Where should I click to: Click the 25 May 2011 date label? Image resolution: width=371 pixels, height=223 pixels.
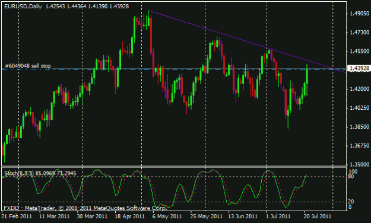tap(207, 216)
